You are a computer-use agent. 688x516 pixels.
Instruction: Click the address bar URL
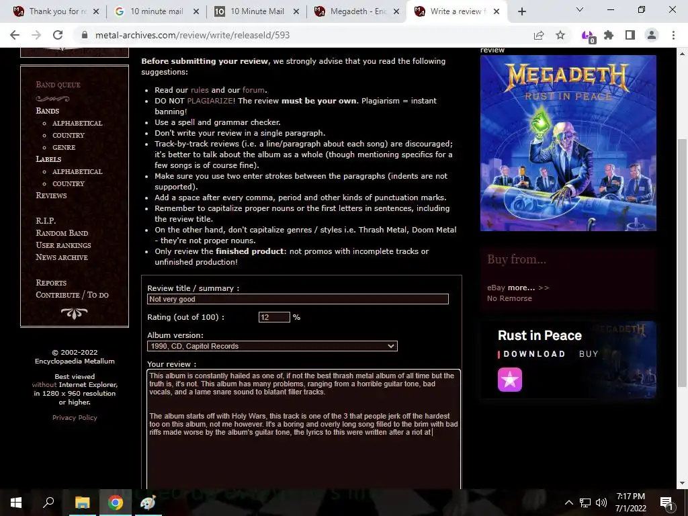pos(193,35)
